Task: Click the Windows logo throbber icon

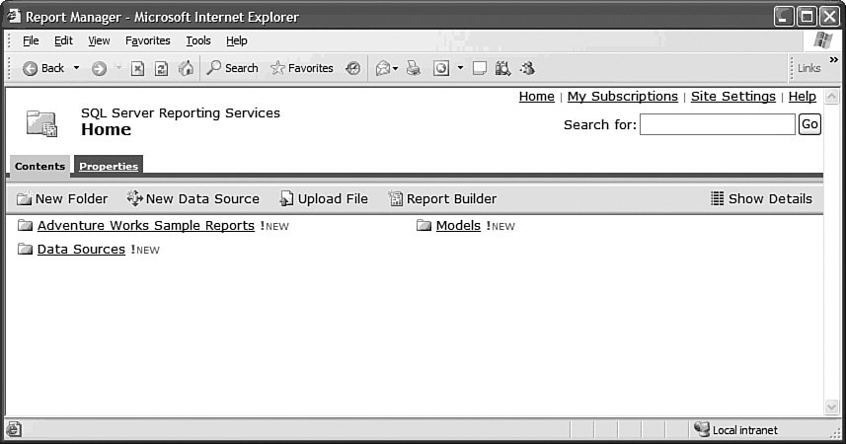Action: tap(823, 40)
